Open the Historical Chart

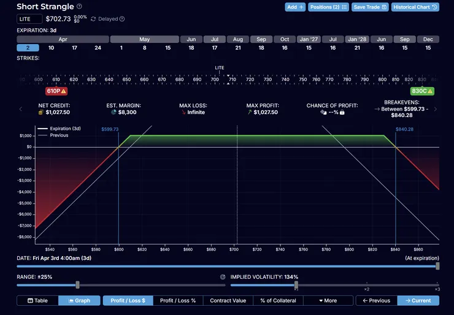point(415,7)
